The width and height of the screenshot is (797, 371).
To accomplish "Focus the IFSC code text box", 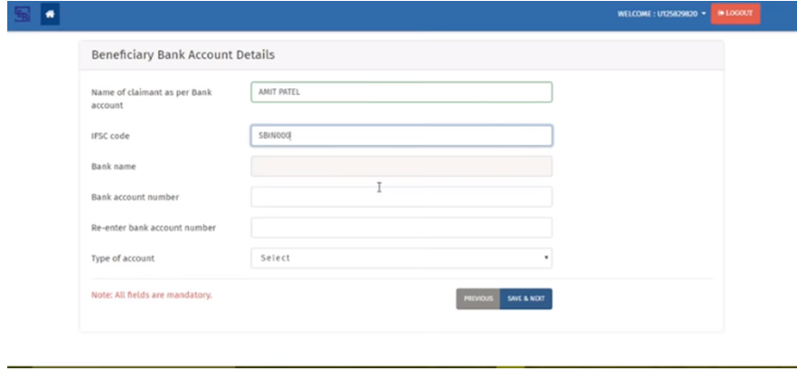I will [x=400, y=136].
